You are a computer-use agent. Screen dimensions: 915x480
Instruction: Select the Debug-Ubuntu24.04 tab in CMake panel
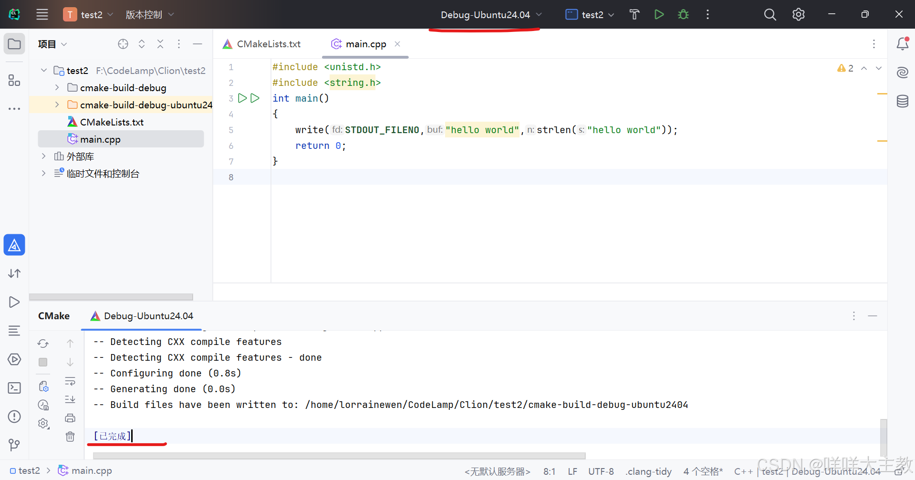tap(142, 316)
